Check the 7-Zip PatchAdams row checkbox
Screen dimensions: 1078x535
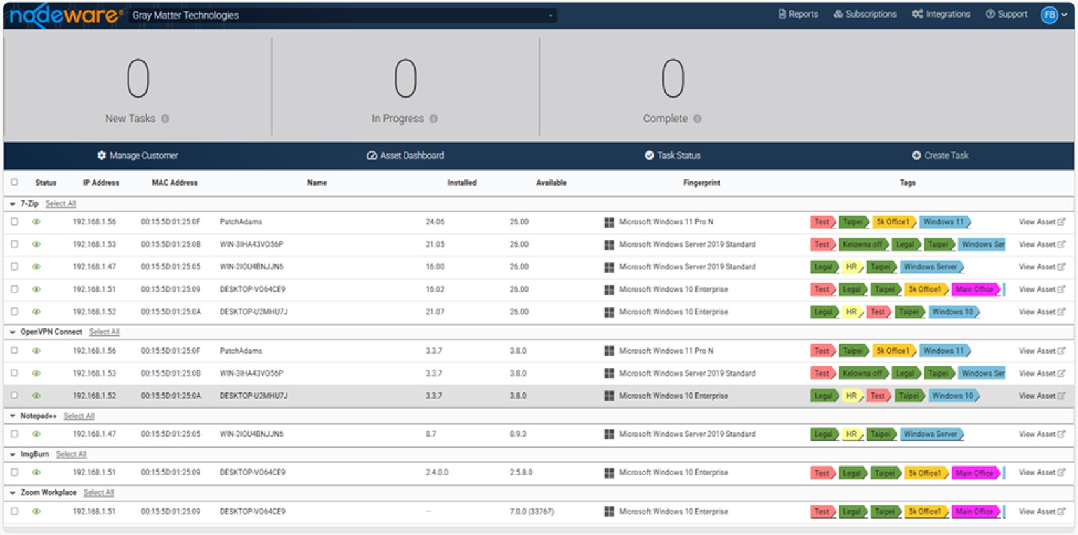coord(15,222)
